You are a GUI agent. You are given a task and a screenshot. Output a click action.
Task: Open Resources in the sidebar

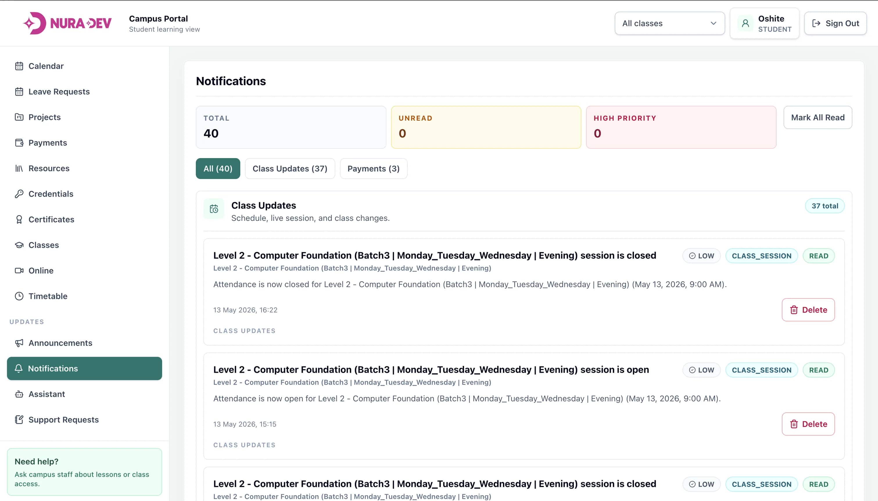[84, 168]
